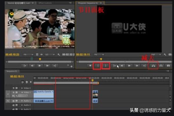This screenshot has width=174, height=116.
Task: Click the Lift button in Program monitor
Action: point(153,66)
